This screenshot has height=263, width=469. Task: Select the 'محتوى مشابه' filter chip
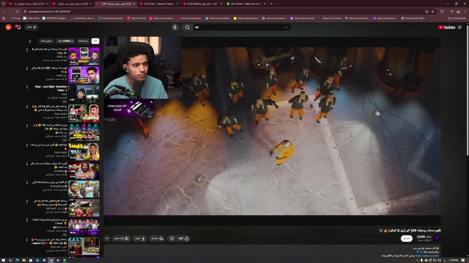(x=46, y=41)
